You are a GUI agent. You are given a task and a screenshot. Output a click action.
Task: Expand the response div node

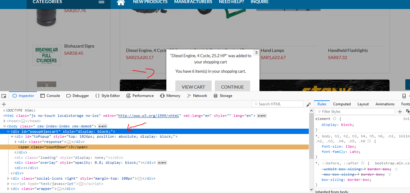[x=16, y=142]
